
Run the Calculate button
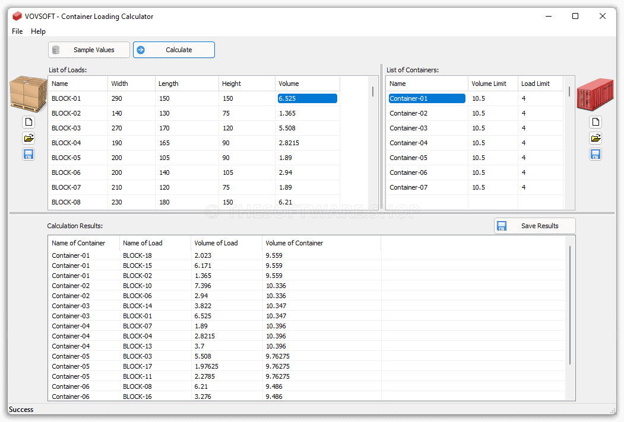point(174,50)
